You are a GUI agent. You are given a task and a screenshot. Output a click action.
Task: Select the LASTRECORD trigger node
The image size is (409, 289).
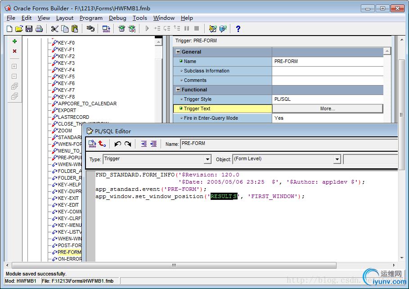(73, 117)
